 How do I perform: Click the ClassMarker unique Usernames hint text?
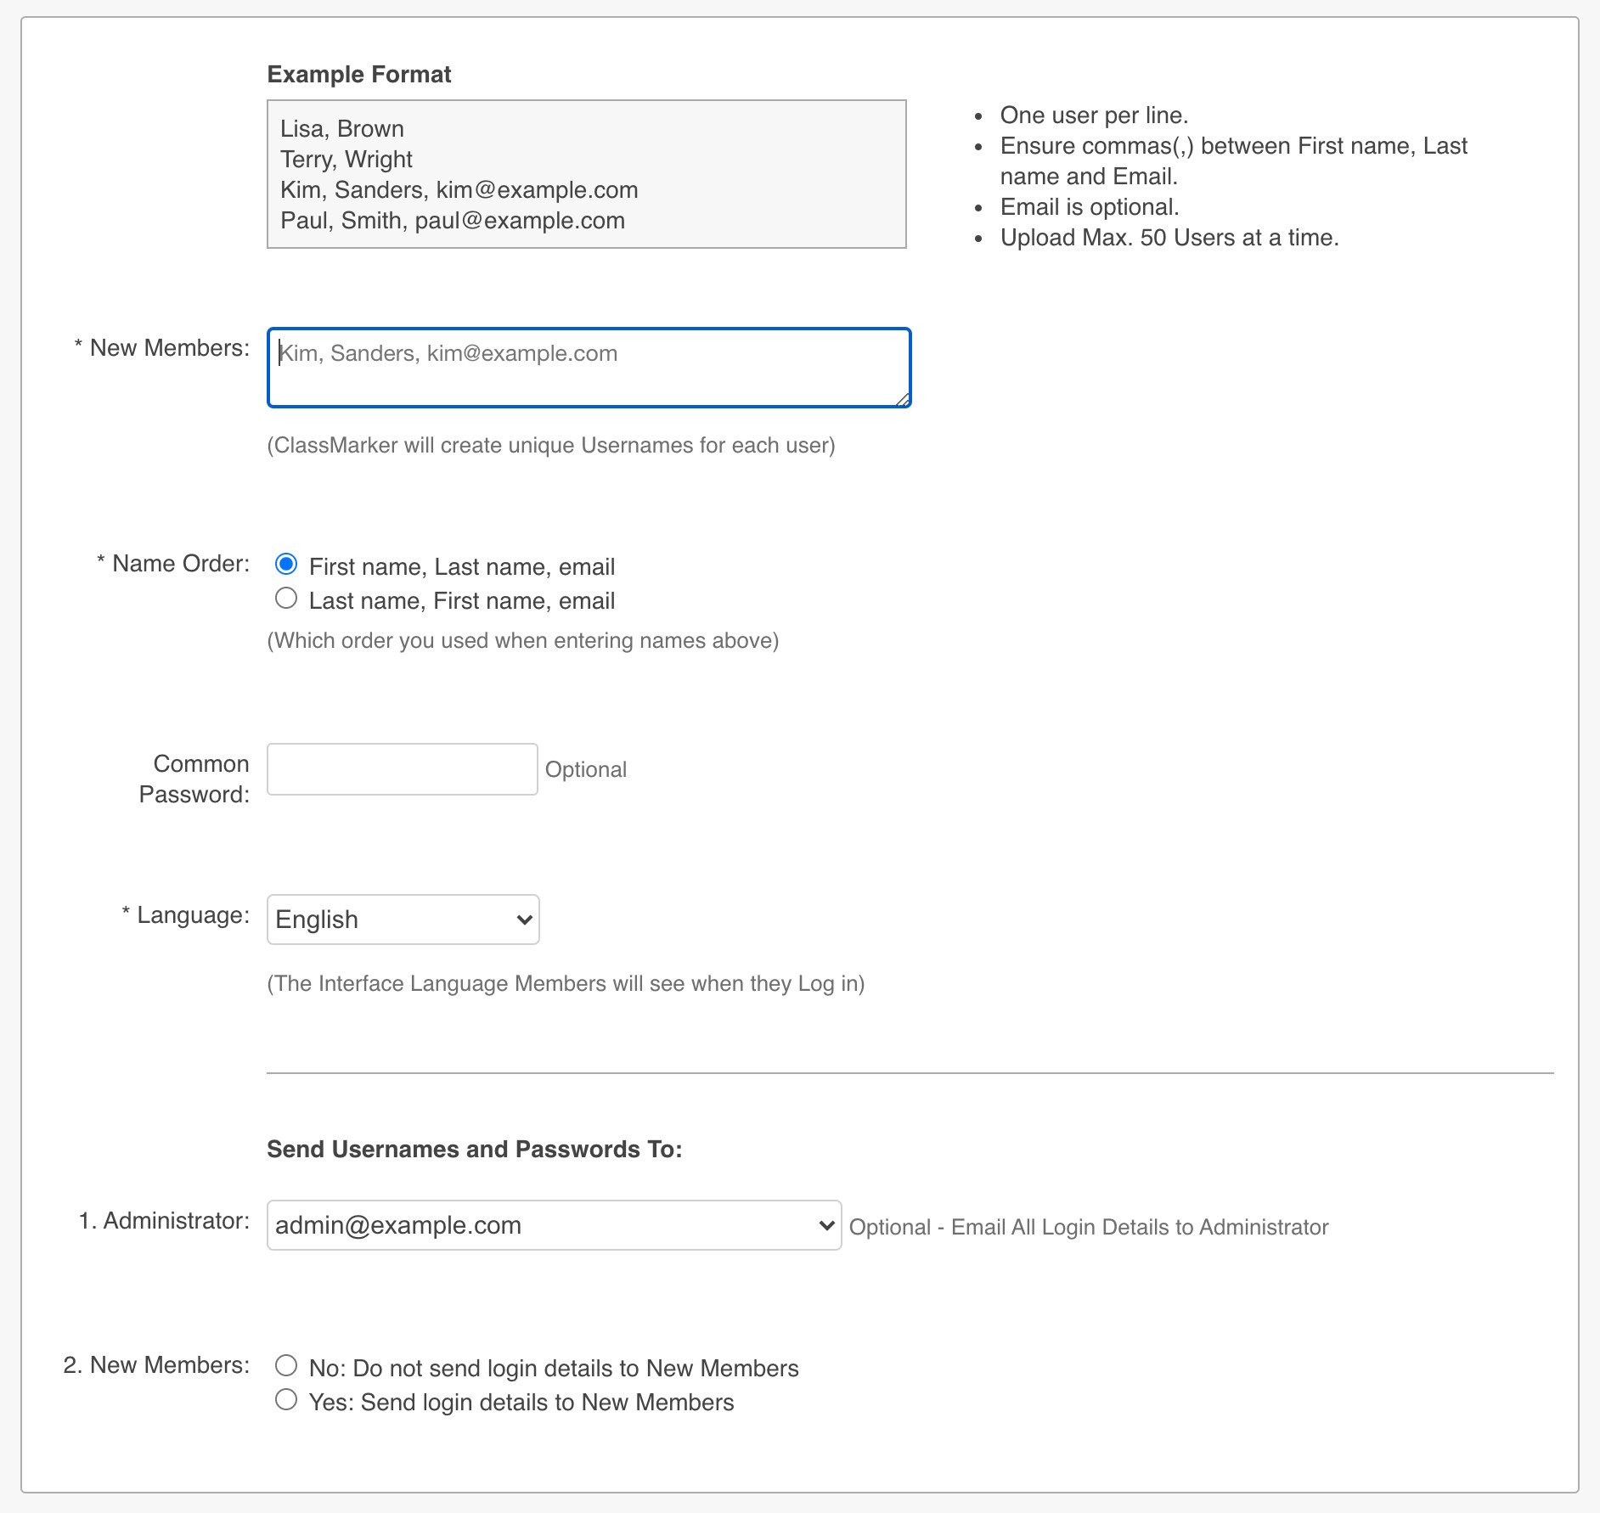[550, 446]
